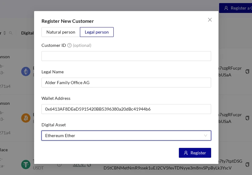Screen dimensions: 252x175
Task: Click the column sort arrows in the background table
Action: (x=5, y=33)
